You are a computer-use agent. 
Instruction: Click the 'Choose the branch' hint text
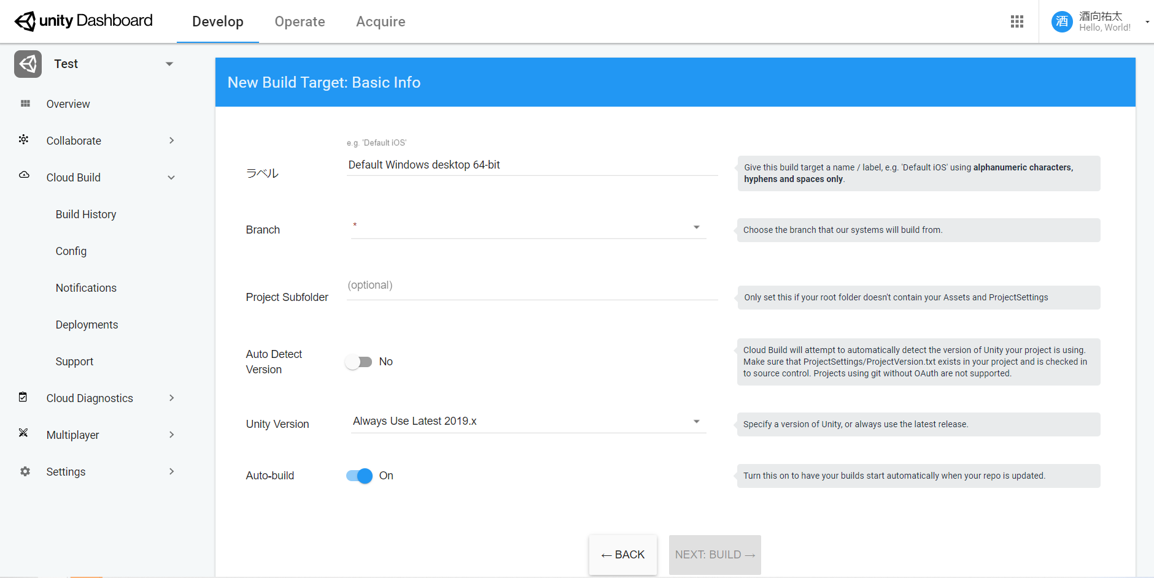pos(843,230)
